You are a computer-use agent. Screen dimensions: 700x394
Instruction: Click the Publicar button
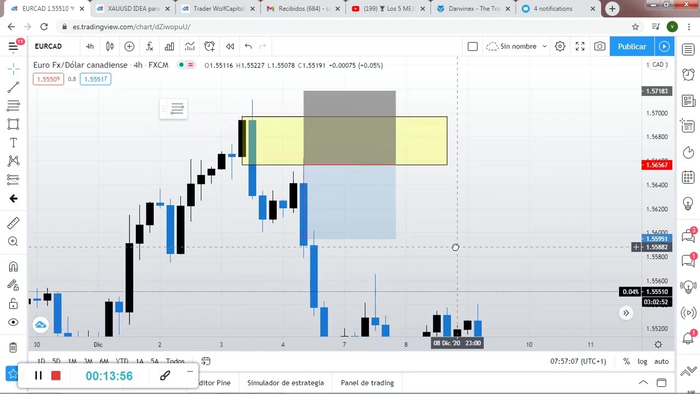tap(632, 47)
